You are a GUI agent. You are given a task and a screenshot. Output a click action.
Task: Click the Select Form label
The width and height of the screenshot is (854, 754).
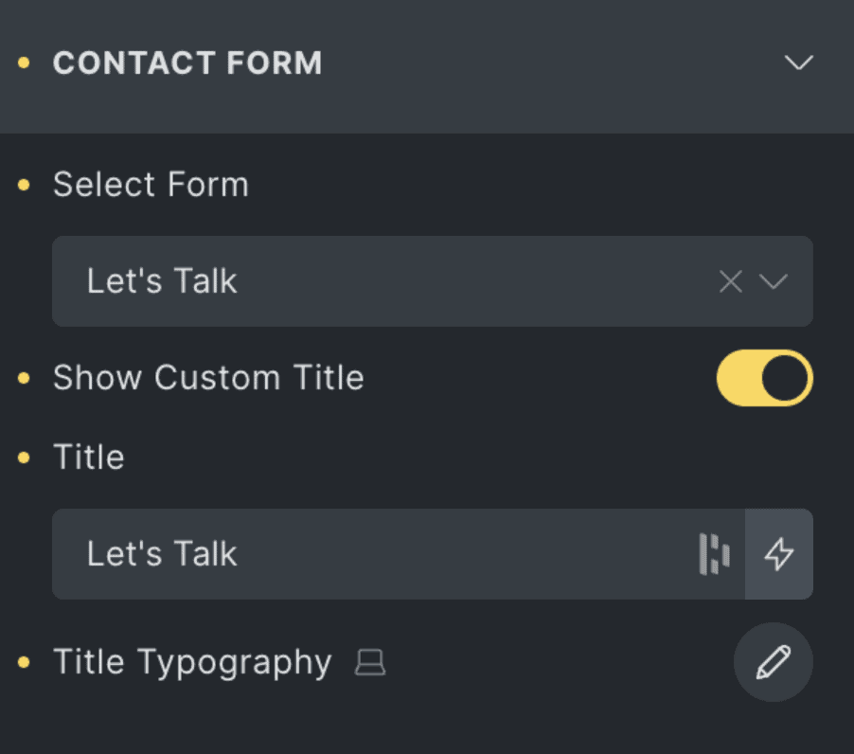coord(151,185)
